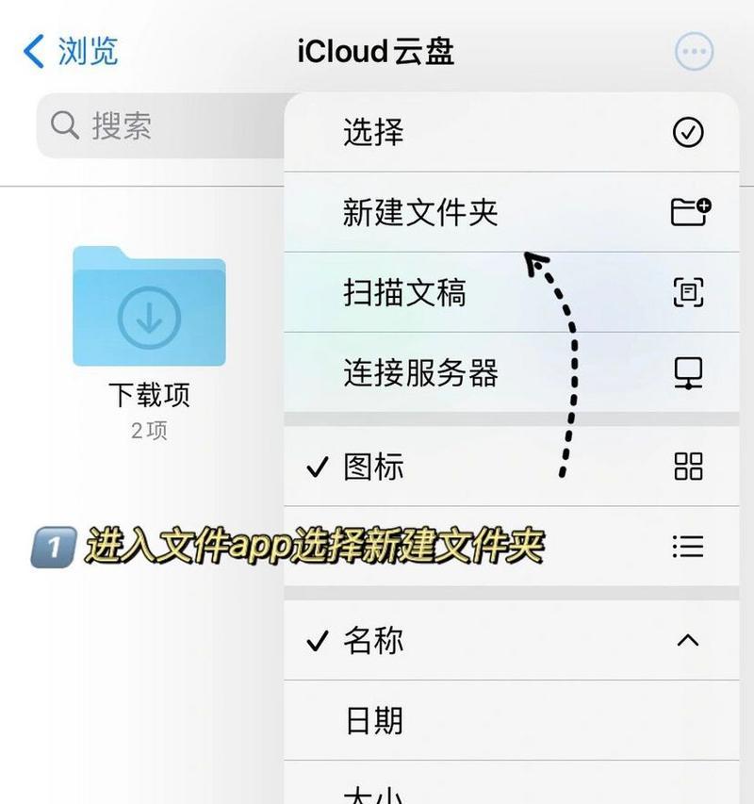The width and height of the screenshot is (754, 804).
Task: Tap the magnifying glass search icon
Action: (x=65, y=125)
